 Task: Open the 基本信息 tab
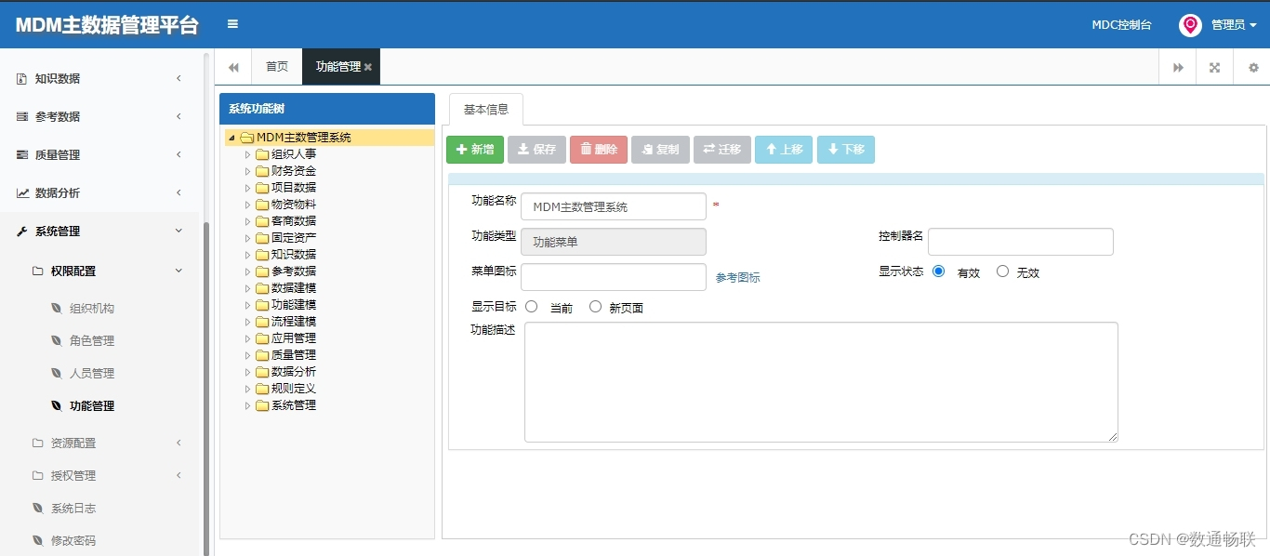pyautogui.click(x=486, y=110)
